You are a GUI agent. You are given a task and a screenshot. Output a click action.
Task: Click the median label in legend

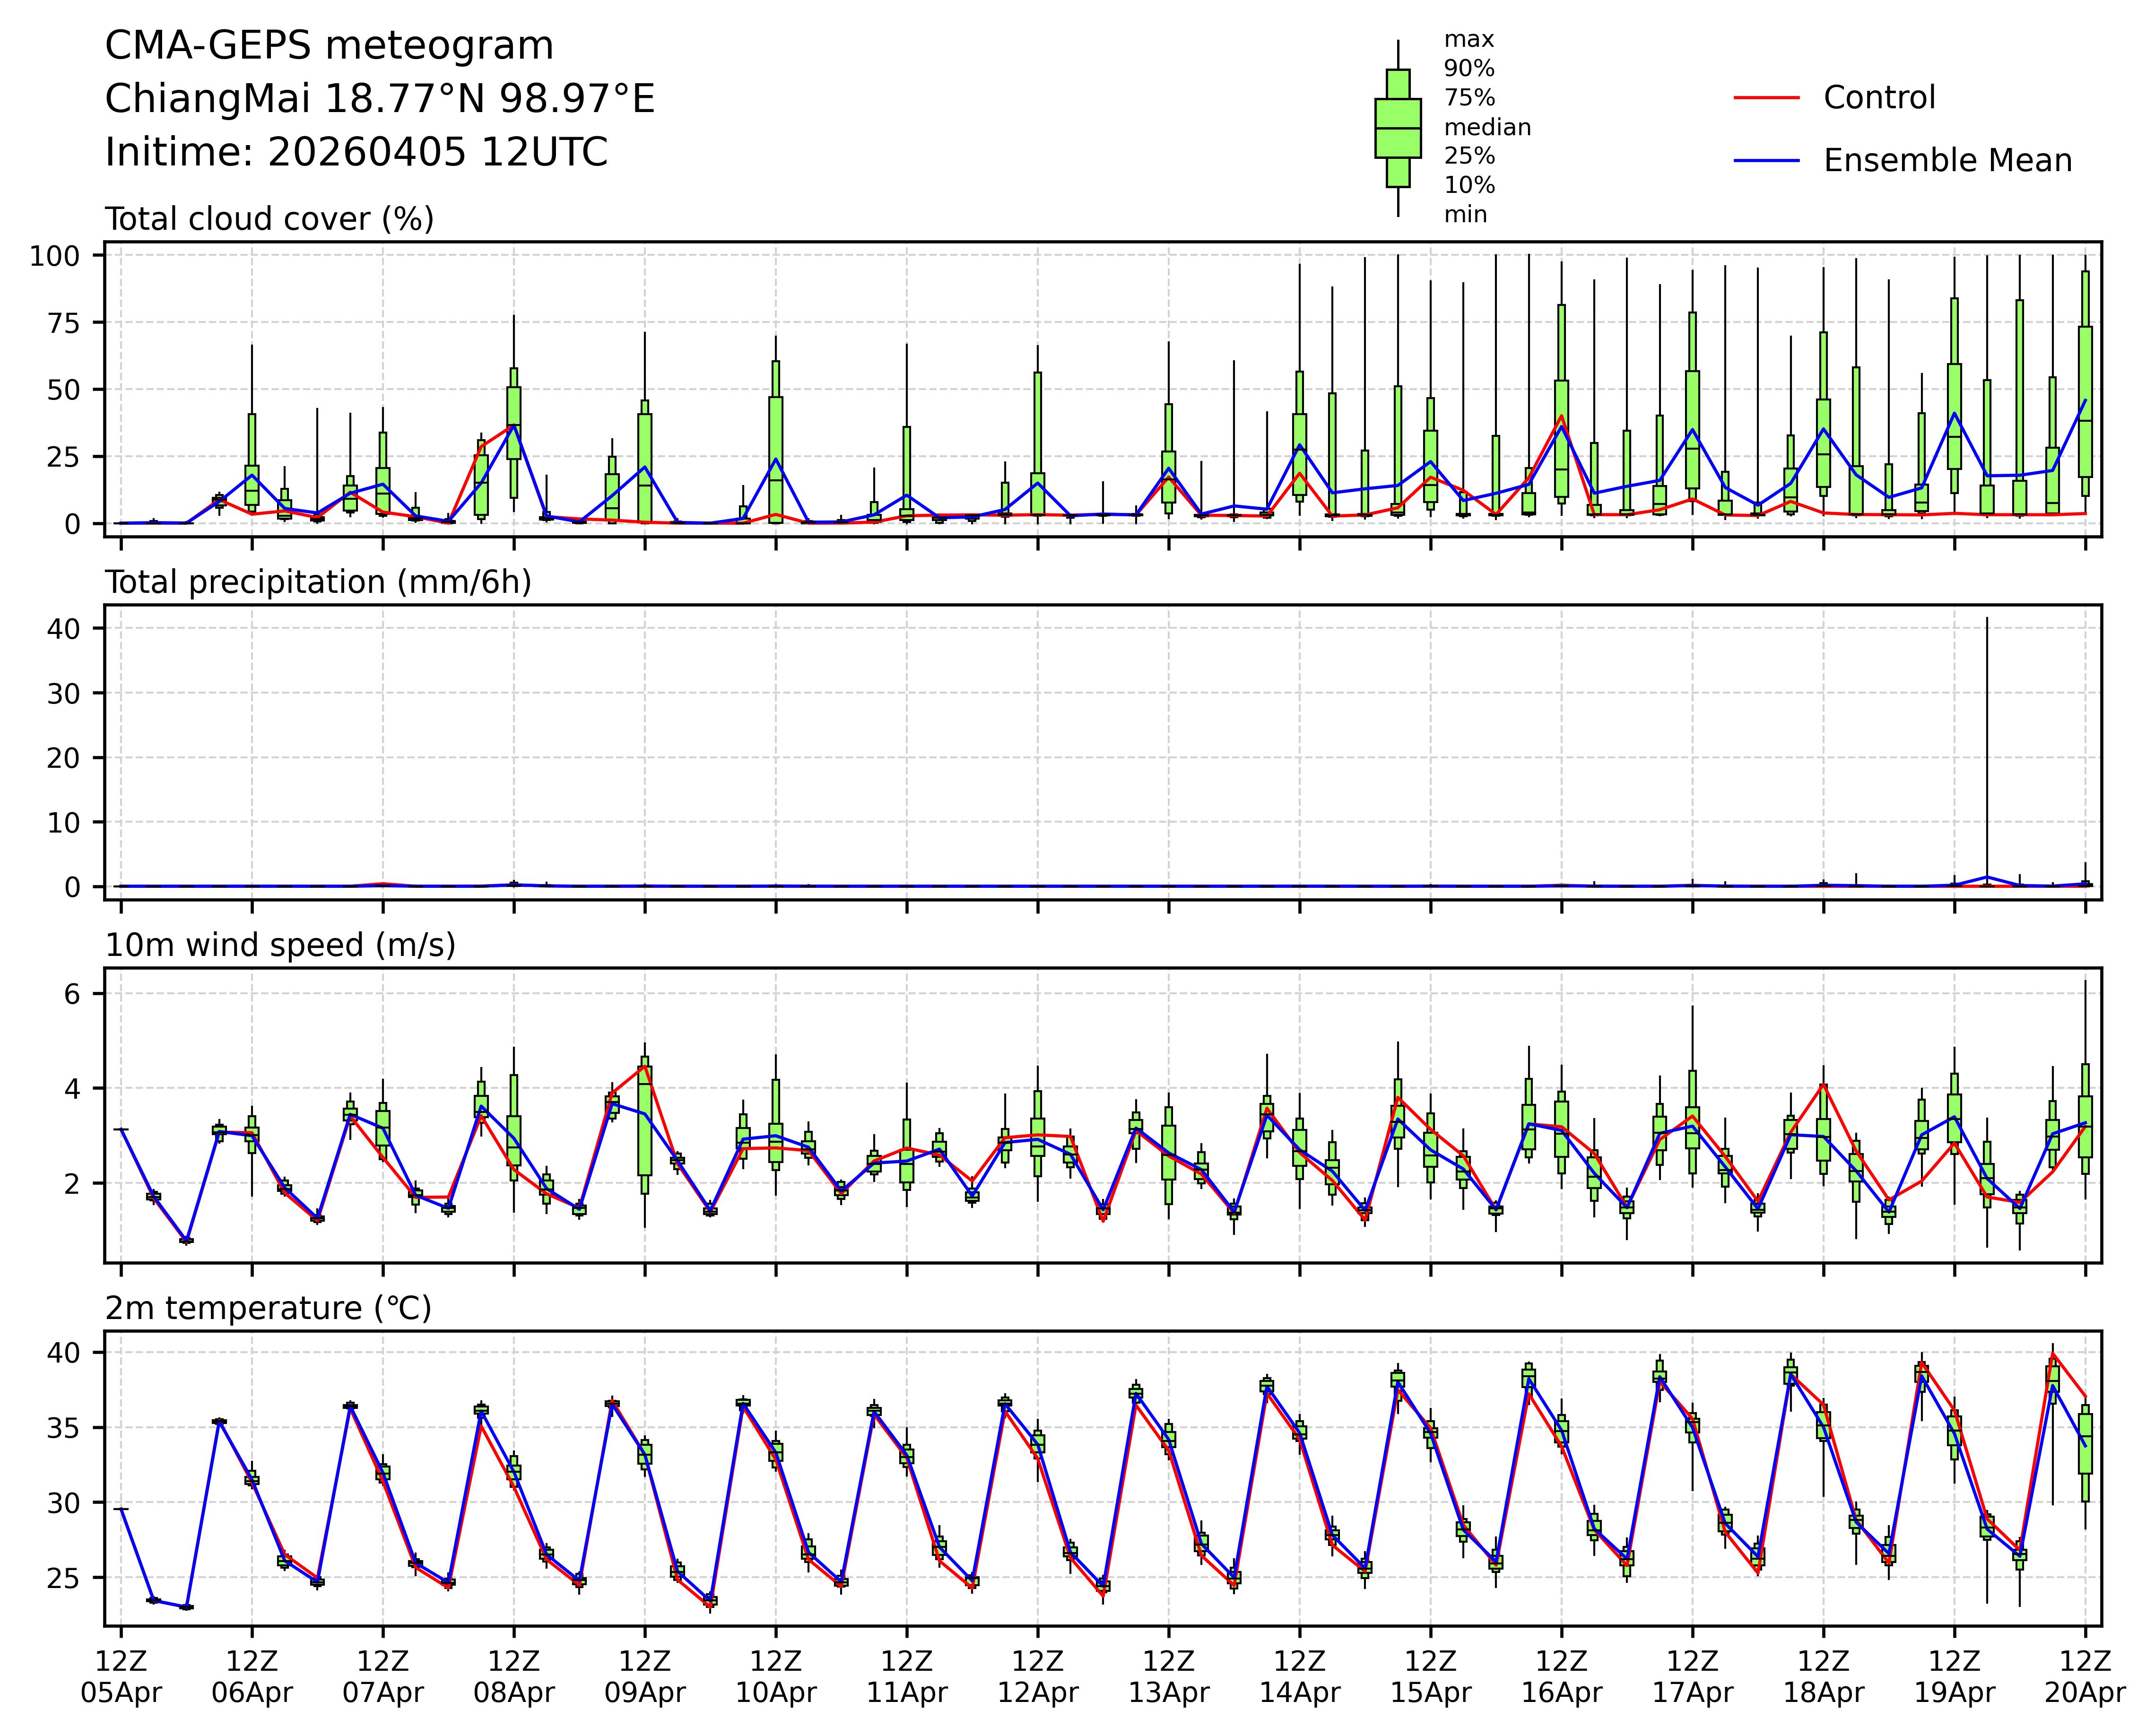point(1487,127)
